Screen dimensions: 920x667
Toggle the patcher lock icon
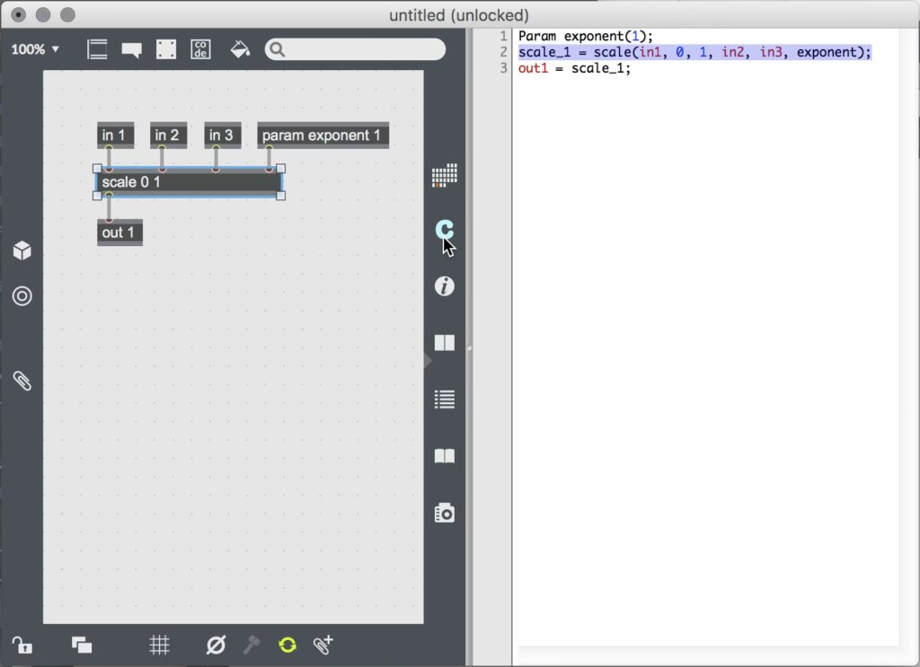click(22, 645)
